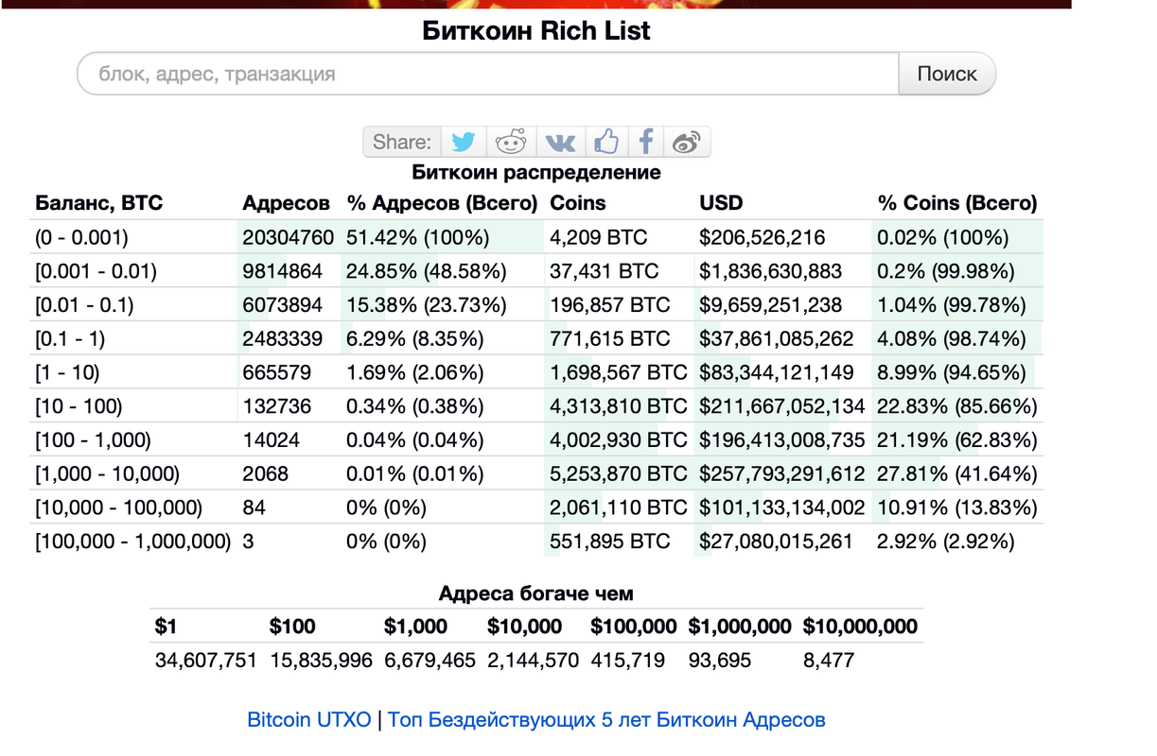Select the [100 - 1,000) balance row label

93,440
